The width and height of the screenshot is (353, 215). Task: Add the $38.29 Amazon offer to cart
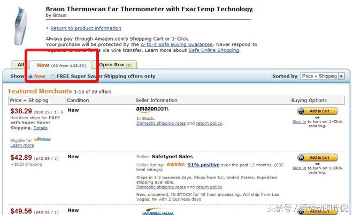(317, 111)
